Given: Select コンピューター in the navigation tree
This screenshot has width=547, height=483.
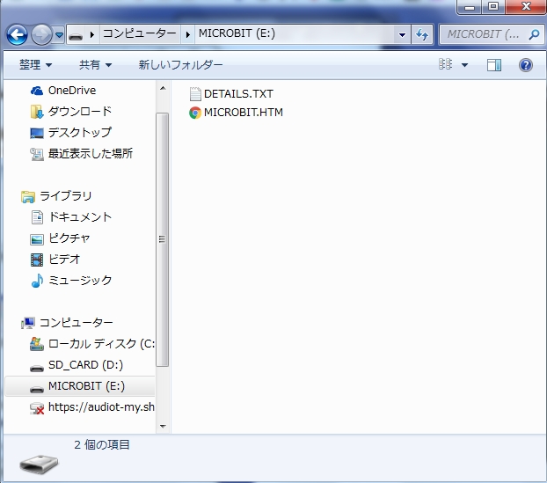Looking at the screenshot, I should [x=76, y=323].
